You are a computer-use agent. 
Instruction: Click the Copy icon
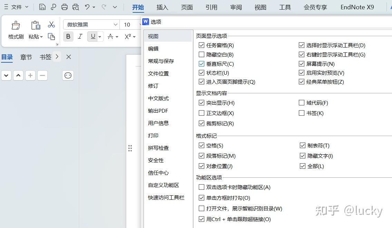pos(51,37)
